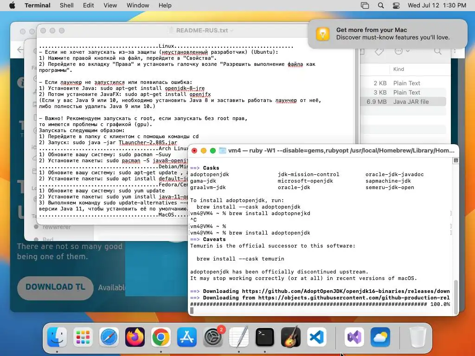This screenshot has height=356, width=475.
Task: Click the Terminal window title text
Action: coord(341,151)
